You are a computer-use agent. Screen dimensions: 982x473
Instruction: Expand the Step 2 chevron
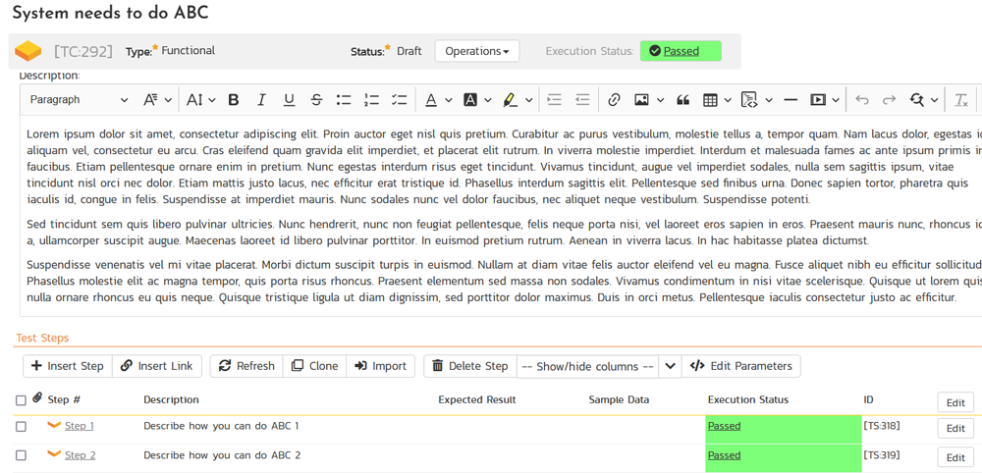coord(54,454)
